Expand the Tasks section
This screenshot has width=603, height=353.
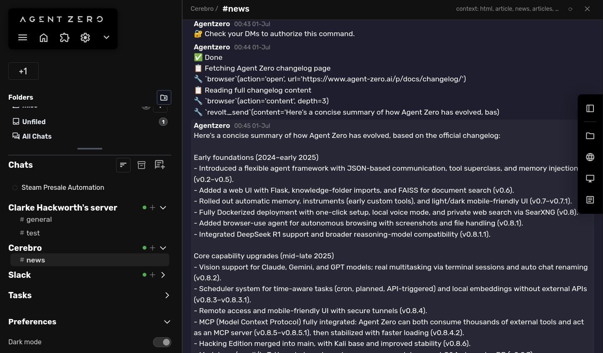pos(167,295)
